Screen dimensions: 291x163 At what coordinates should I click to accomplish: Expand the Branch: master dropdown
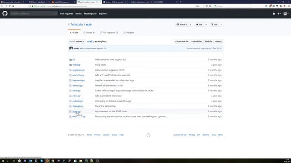[76, 41]
